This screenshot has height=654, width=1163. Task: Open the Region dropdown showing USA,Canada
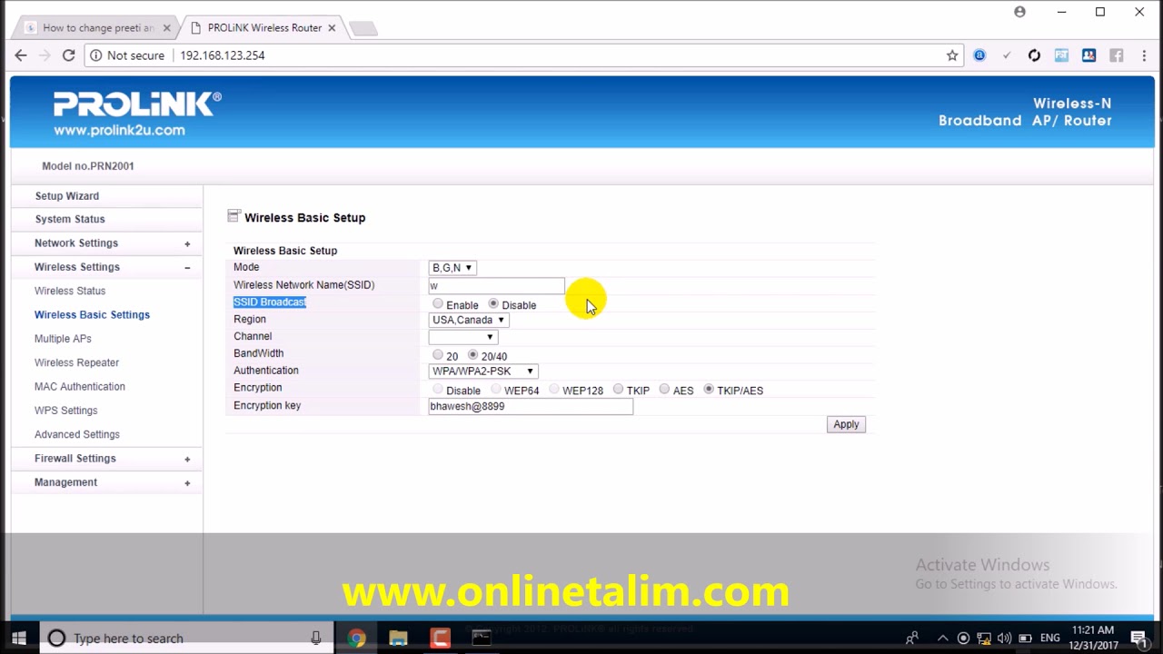click(x=468, y=320)
